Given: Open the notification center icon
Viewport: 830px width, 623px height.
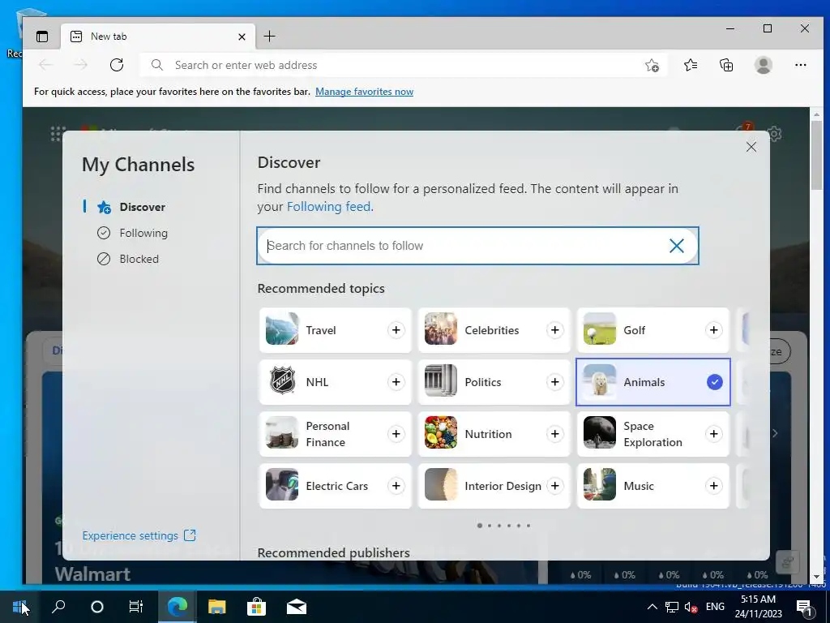Looking at the screenshot, I should coord(805,607).
